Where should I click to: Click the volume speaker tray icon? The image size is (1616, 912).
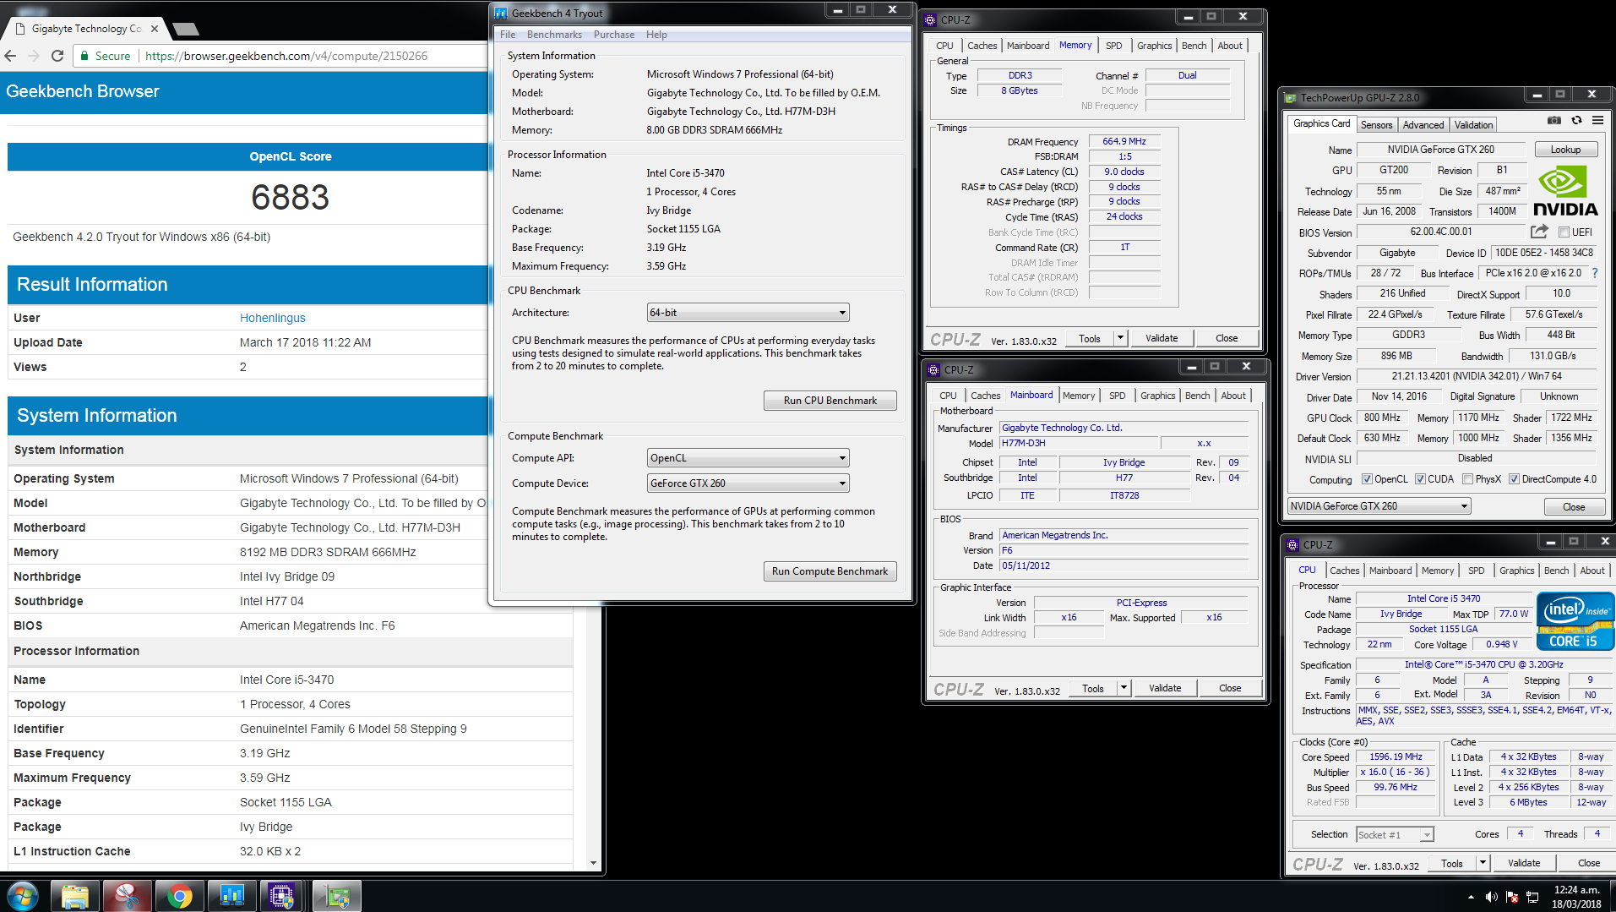coord(1492,897)
